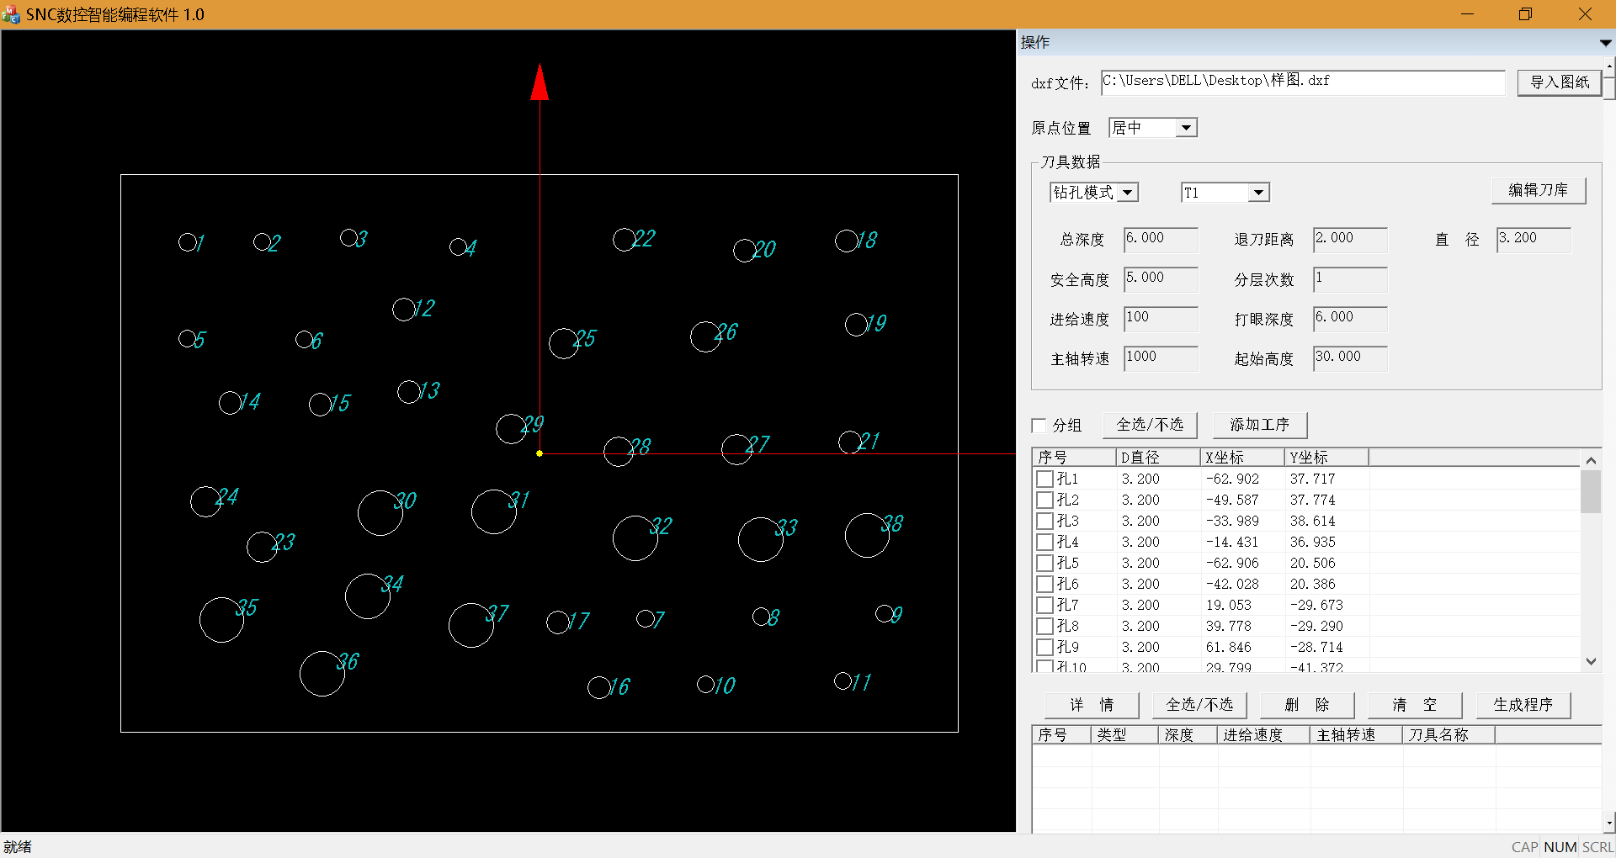This screenshot has width=1616, height=858.
Task: Click hole circle 22 in drawing
Action: click(x=624, y=240)
